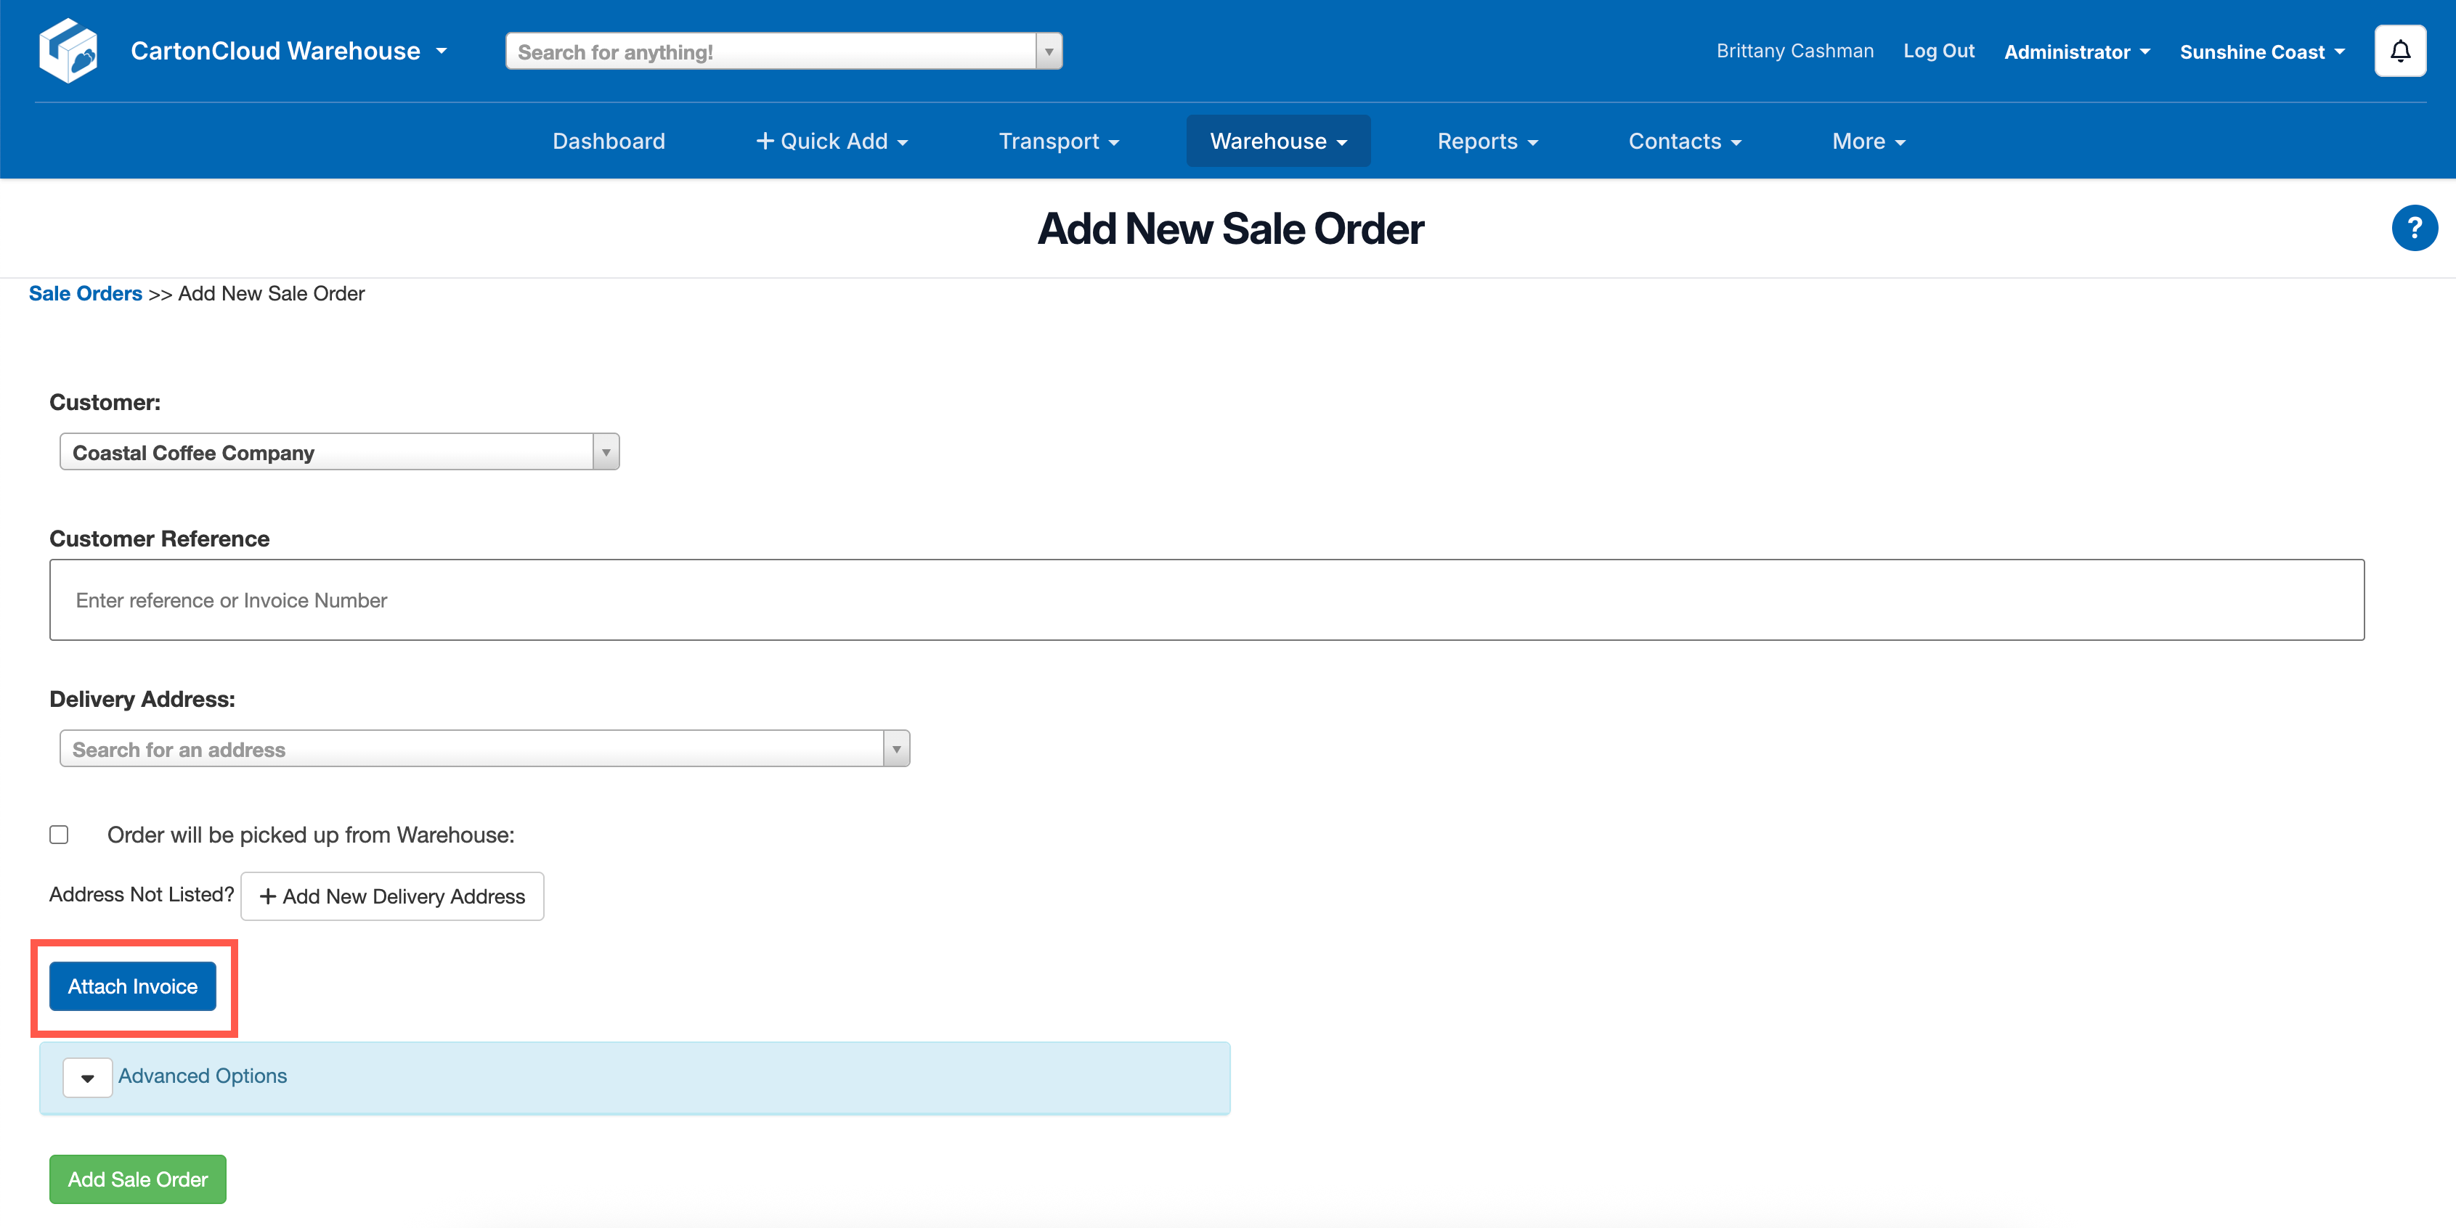Image resolution: width=2456 pixels, height=1228 pixels.
Task: Click the search box dropdown arrow
Action: 1048,52
